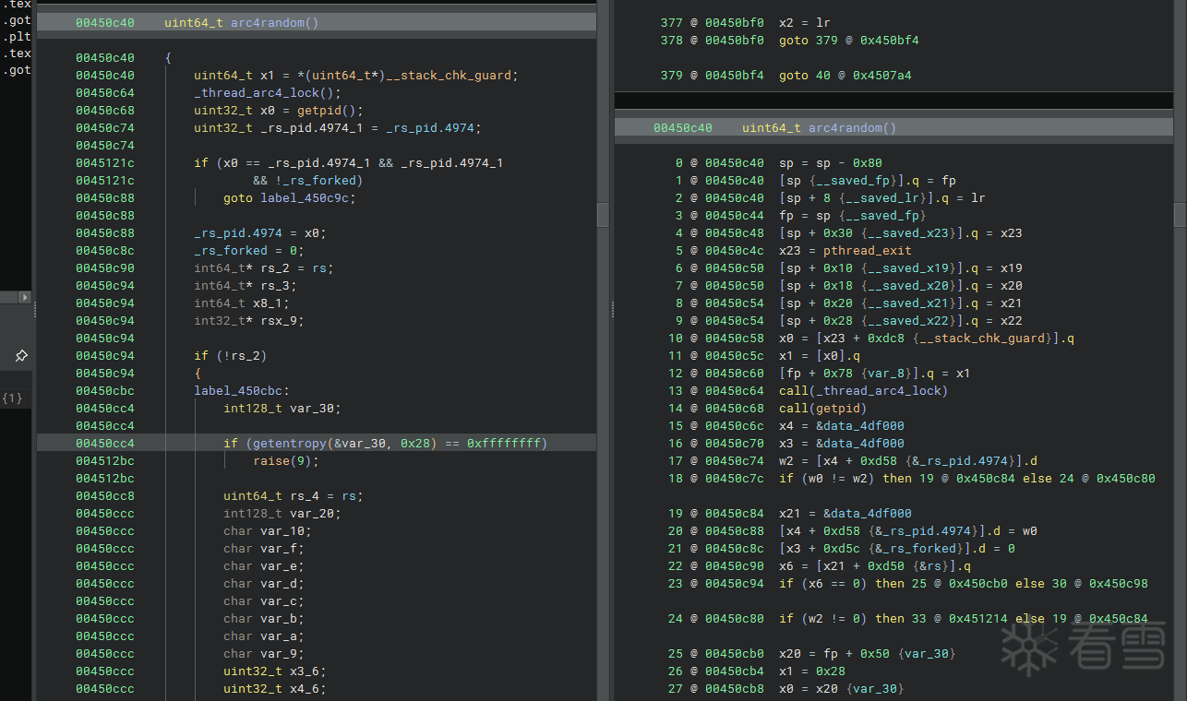The height and width of the screenshot is (701, 1187).
Task: Select the arc4random() name in the left pane header
Action: pyautogui.click(x=274, y=22)
